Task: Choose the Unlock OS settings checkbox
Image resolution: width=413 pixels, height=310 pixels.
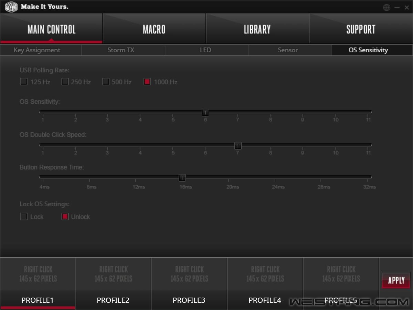Action: (x=65, y=217)
